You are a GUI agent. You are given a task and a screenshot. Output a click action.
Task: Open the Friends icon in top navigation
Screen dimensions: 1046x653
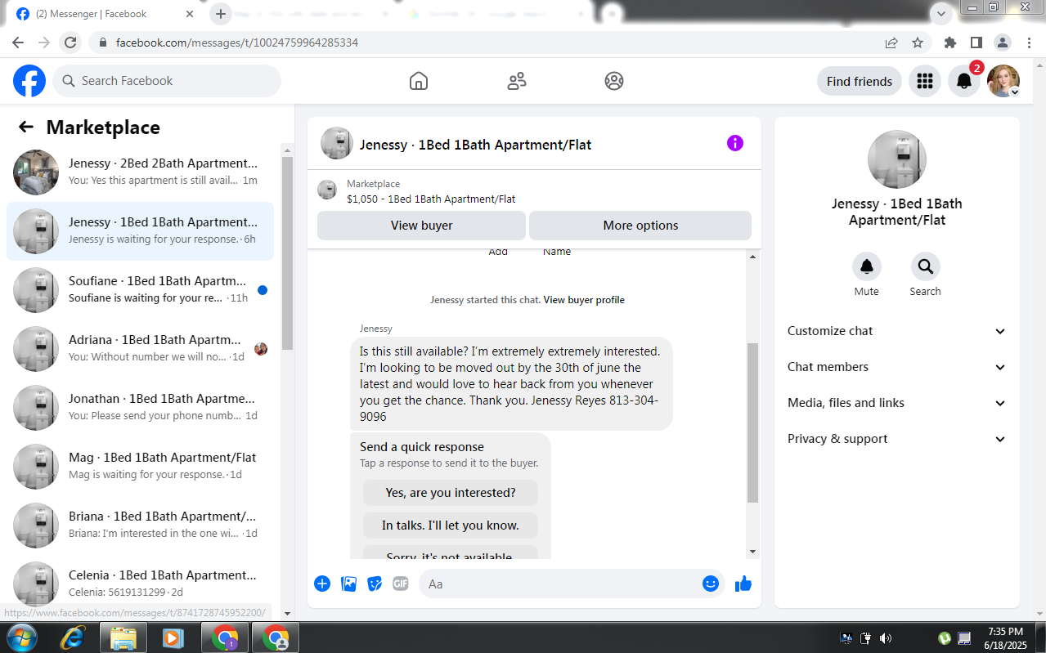[x=517, y=81]
